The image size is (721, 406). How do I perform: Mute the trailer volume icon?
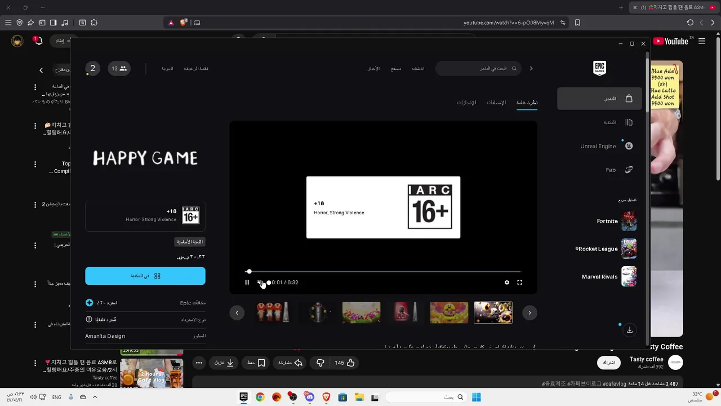[260, 283]
